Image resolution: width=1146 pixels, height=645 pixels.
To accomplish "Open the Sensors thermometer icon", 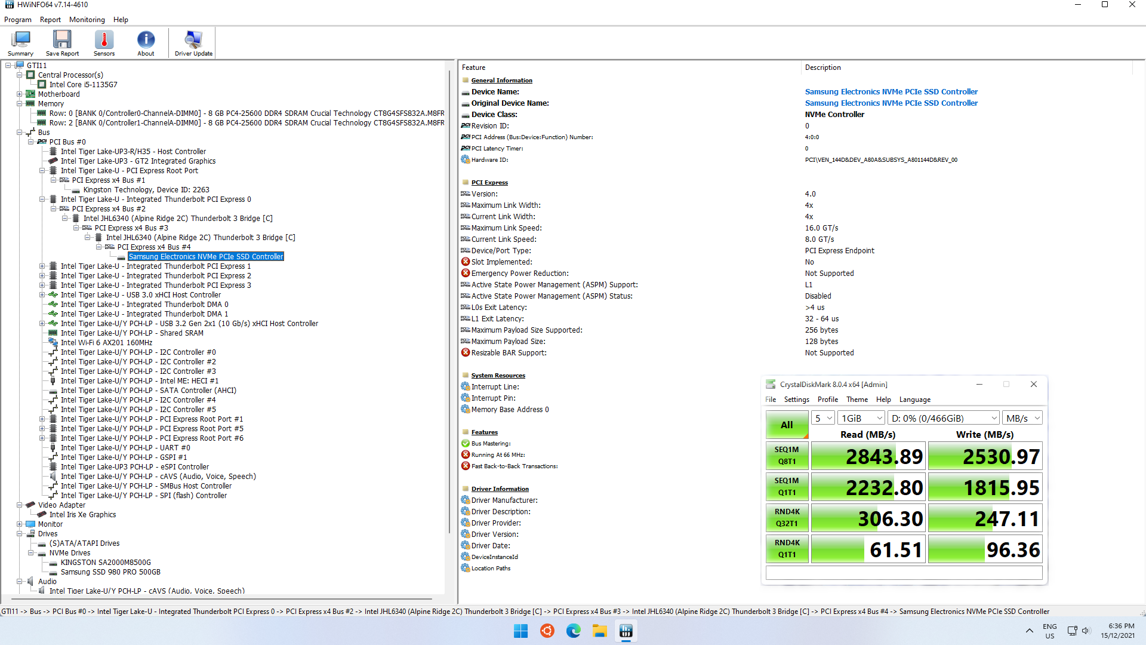I will pos(104,43).
